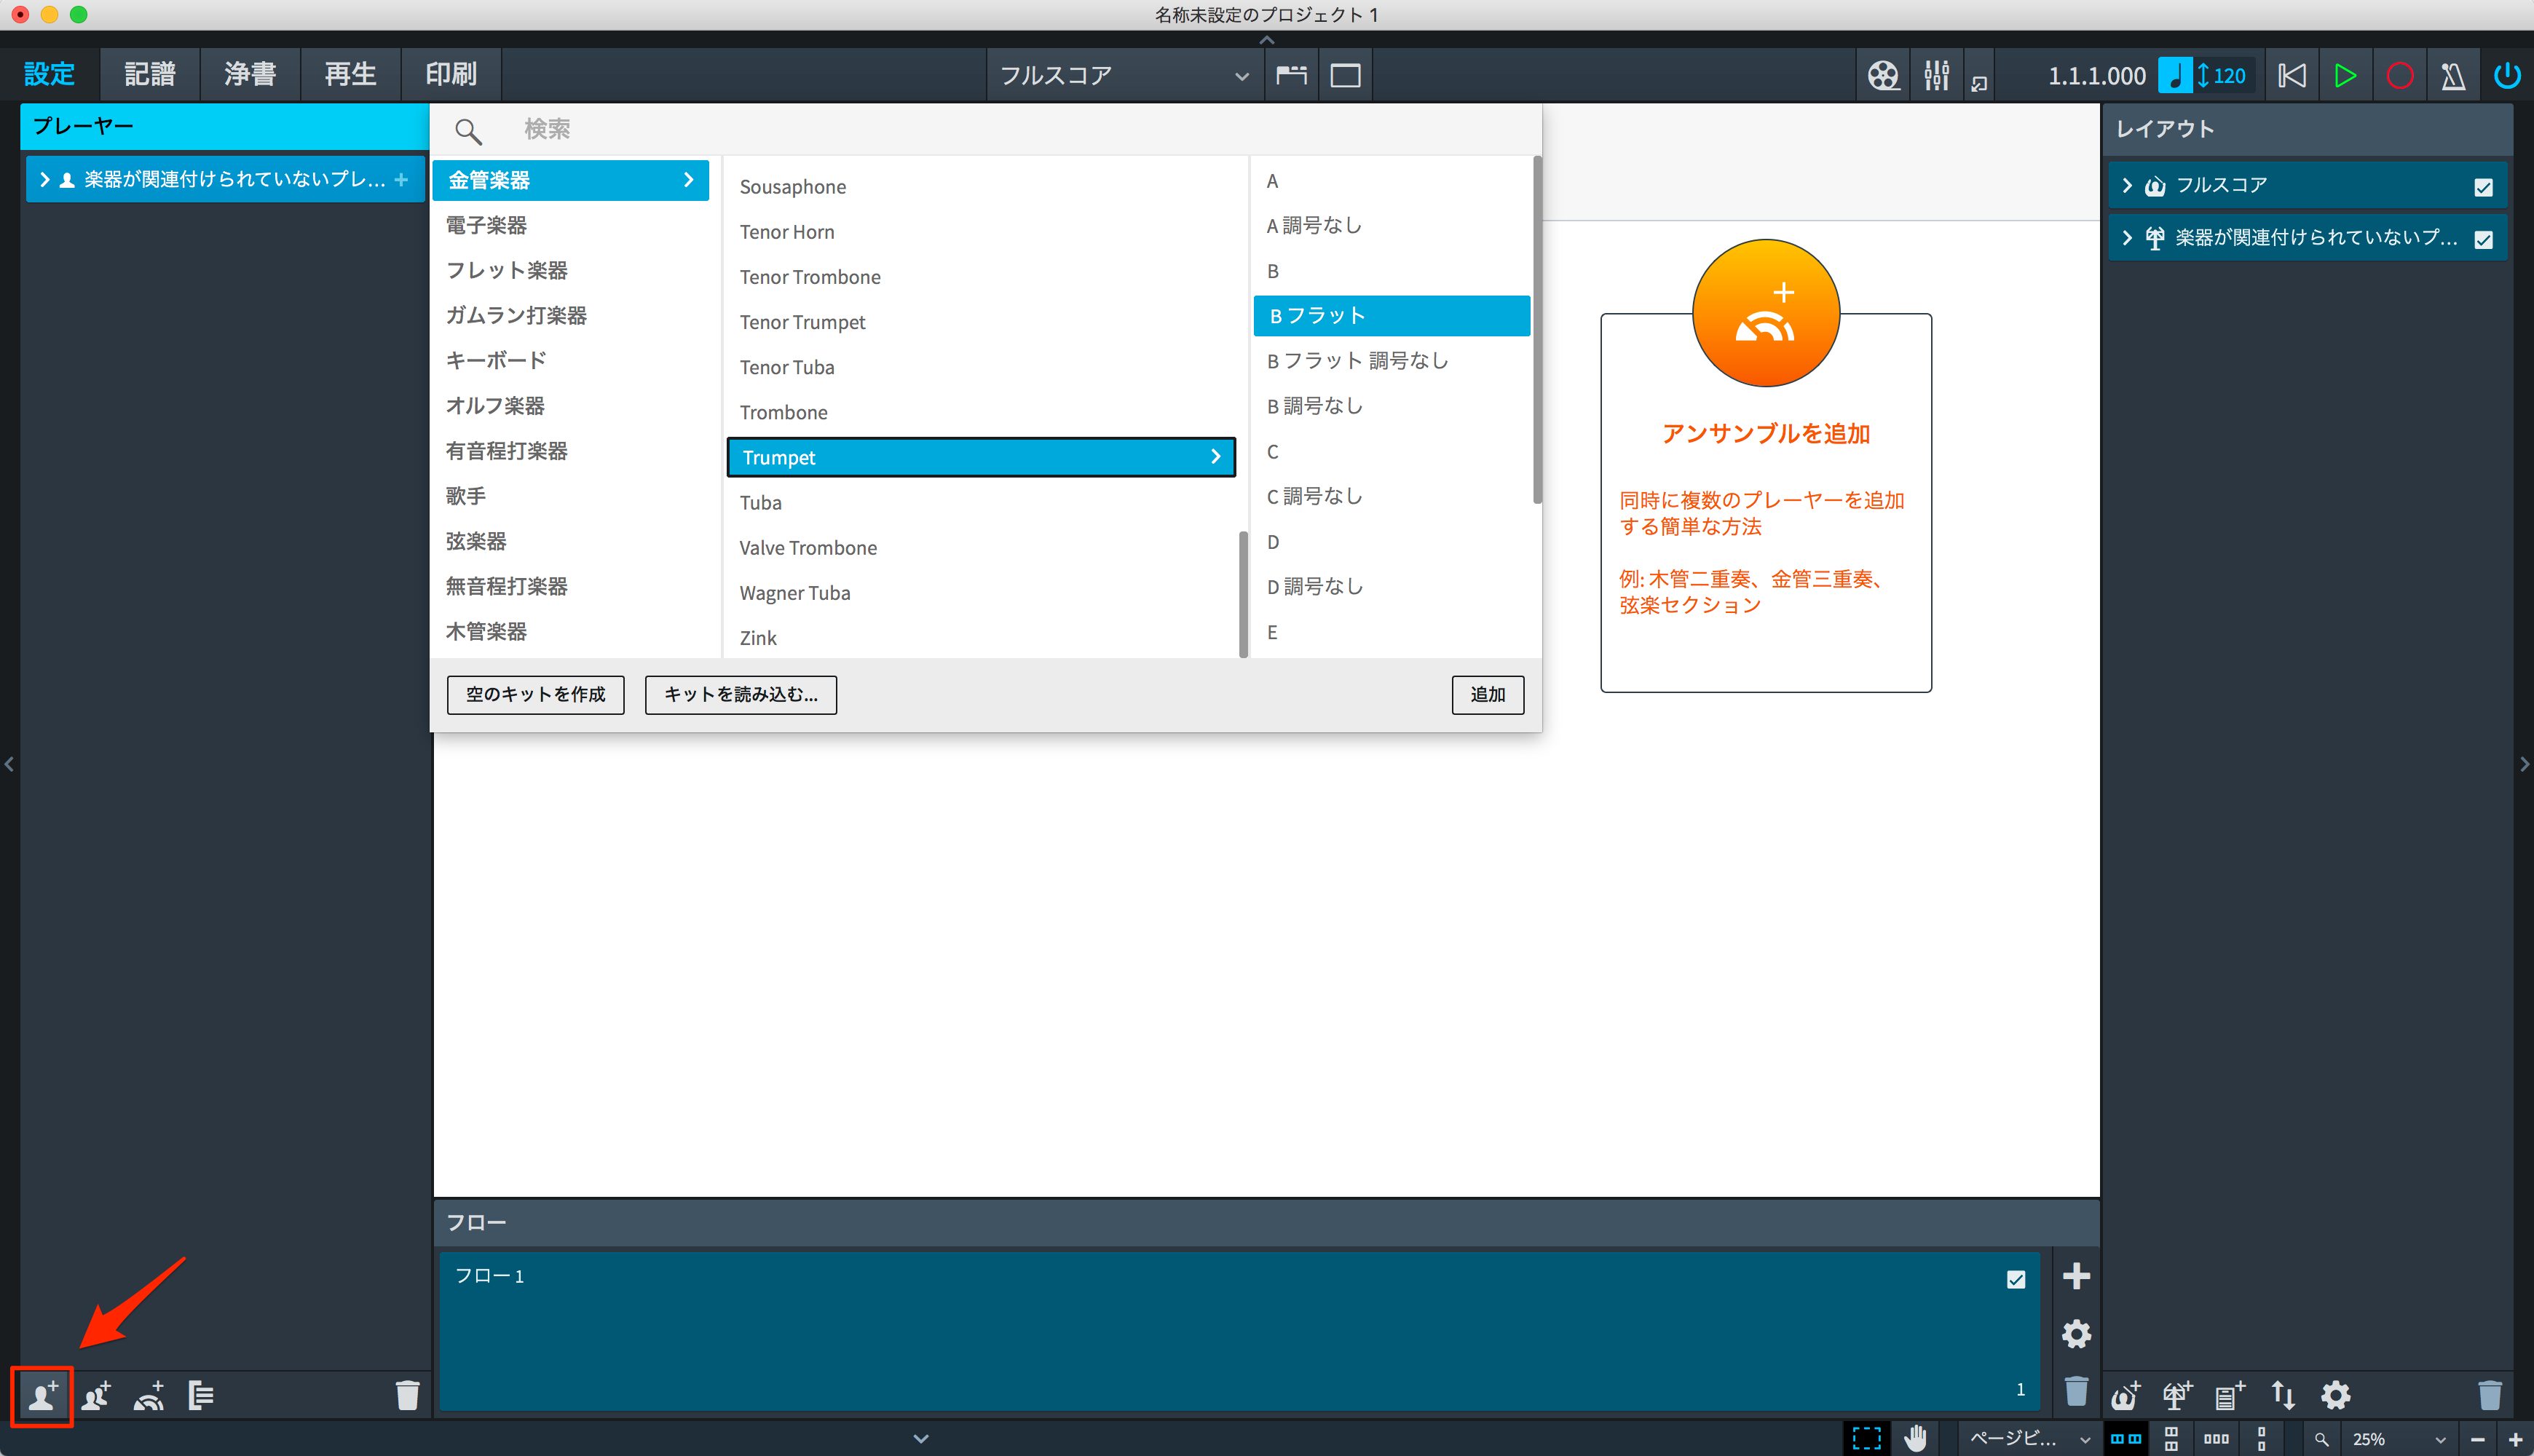This screenshot has width=2534, height=1456.
Task: Switch to 再生 mode tab
Action: click(x=350, y=75)
